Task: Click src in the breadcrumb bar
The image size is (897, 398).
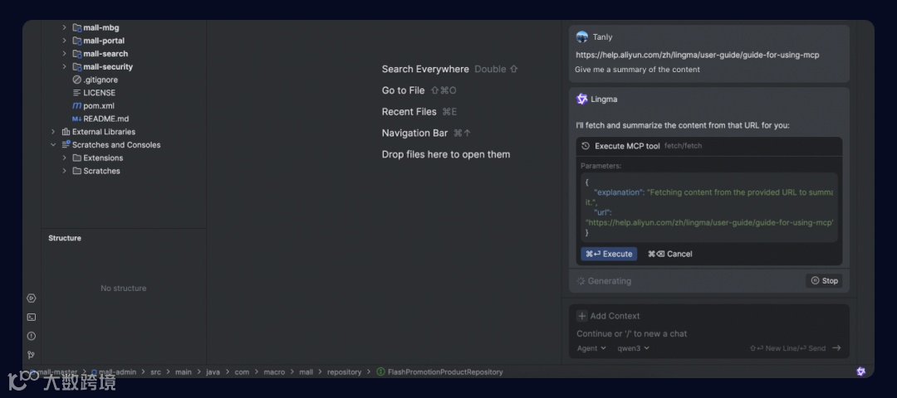Action: click(155, 371)
